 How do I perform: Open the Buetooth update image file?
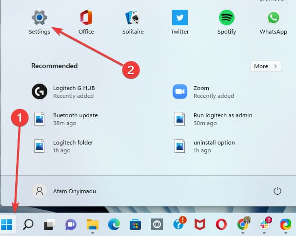(65, 119)
